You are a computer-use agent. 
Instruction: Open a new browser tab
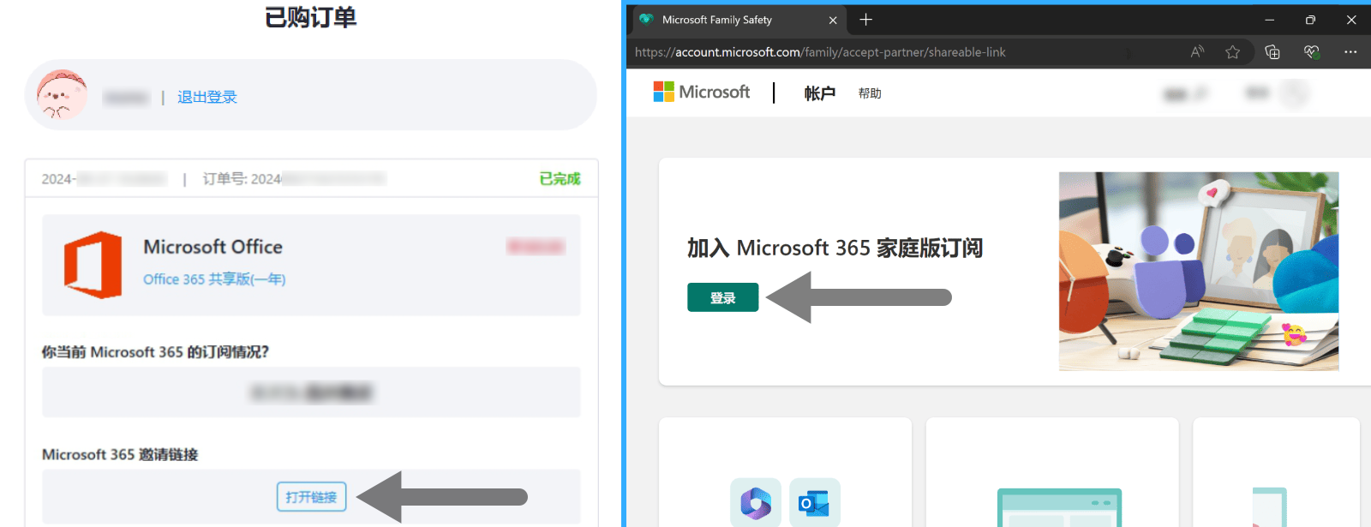tap(865, 20)
